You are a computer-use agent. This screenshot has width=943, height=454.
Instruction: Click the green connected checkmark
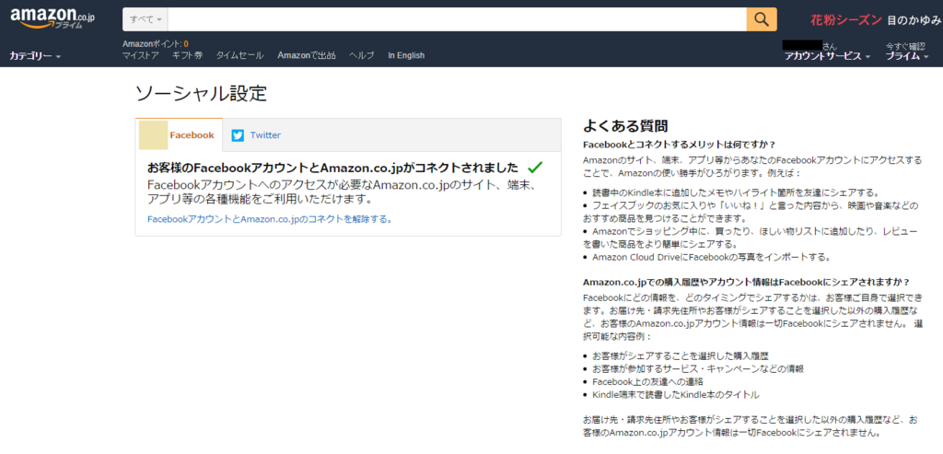click(x=535, y=167)
